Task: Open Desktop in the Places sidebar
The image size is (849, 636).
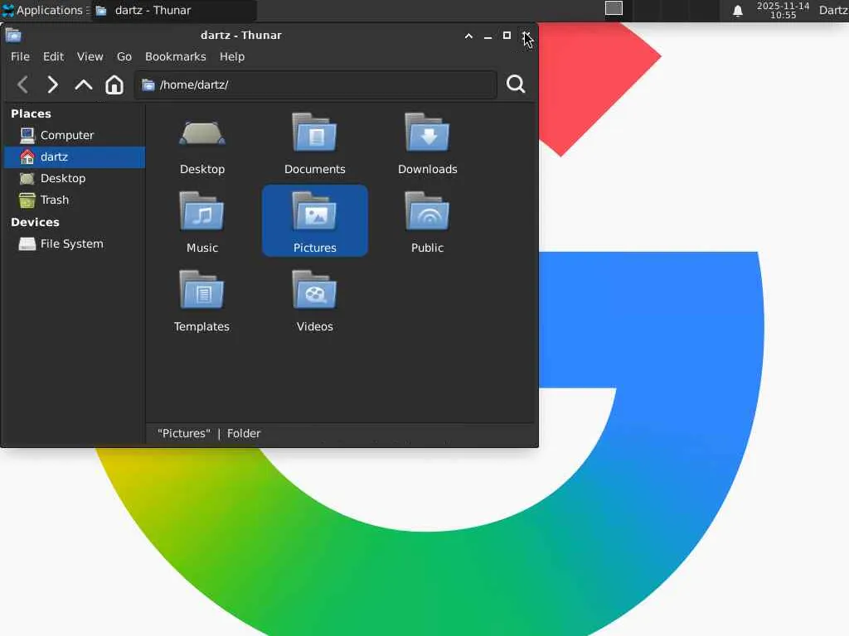Action: 75,179
